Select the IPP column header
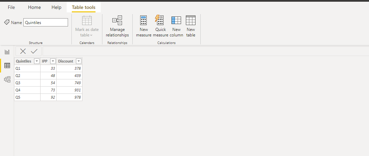The width and height of the screenshot is (369, 156). [45, 61]
